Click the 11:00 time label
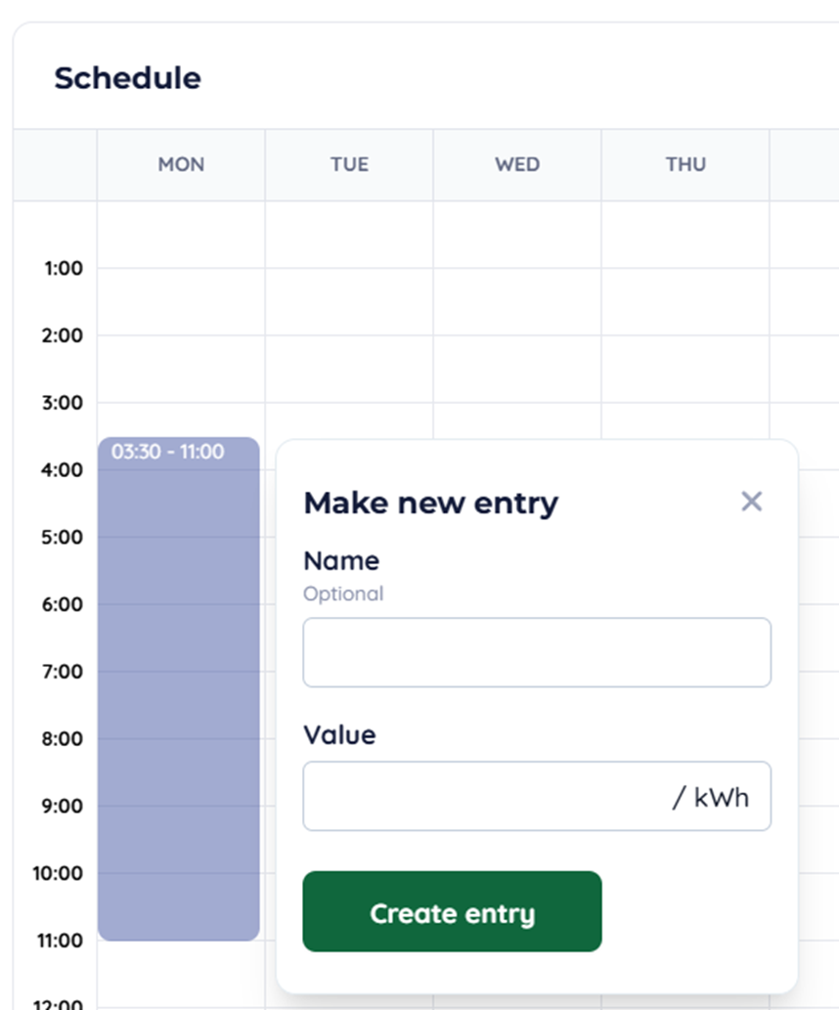The image size is (839, 1010). coord(59,941)
